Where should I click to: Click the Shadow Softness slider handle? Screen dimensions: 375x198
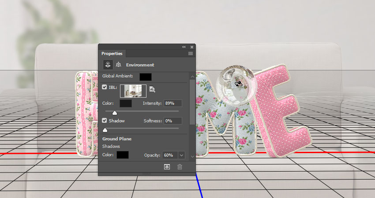pyautogui.click(x=105, y=130)
